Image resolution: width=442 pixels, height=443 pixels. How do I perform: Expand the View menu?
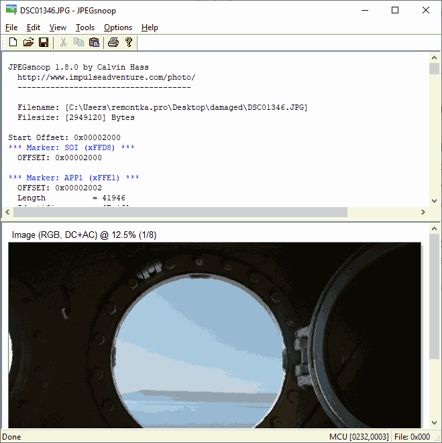tap(58, 27)
